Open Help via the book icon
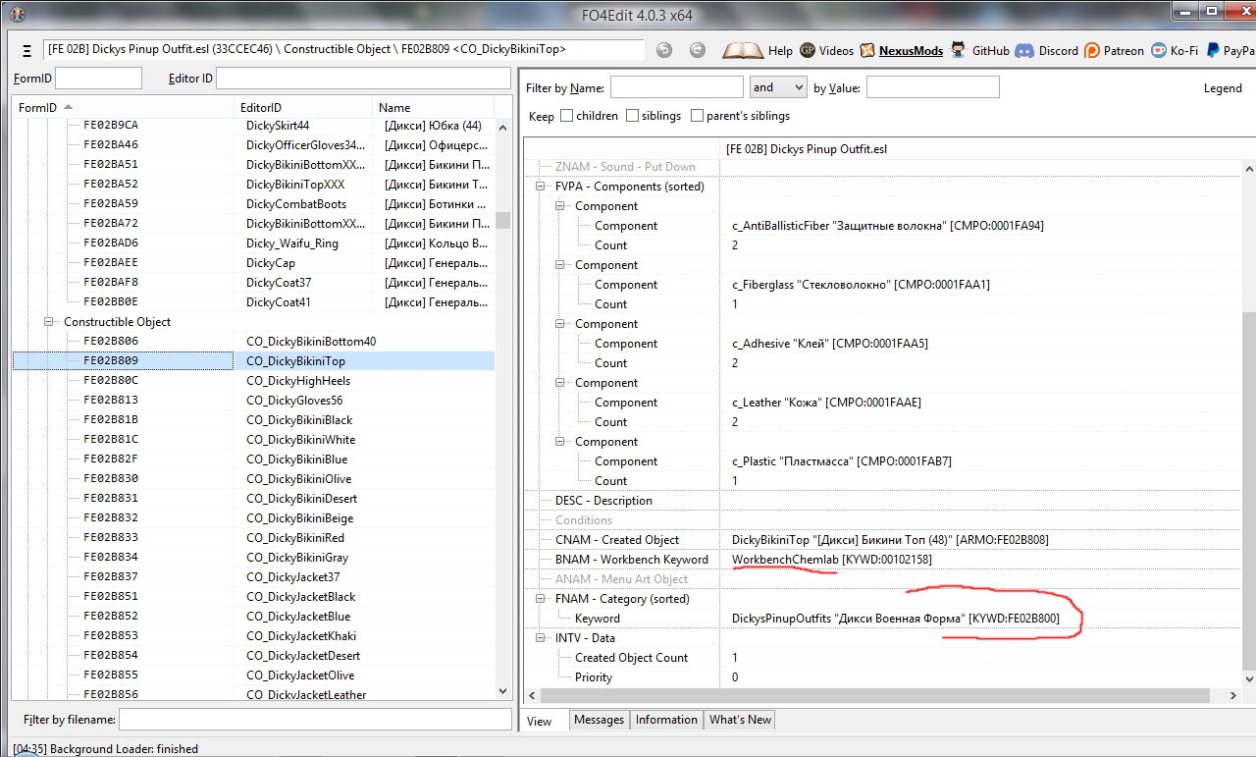Image resolution: width=1256 pixels, height=757 pixels. (743, 51)
